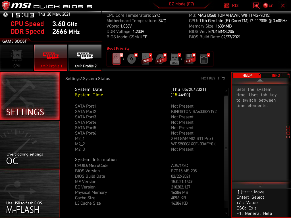Change language with the En globe icon
This screenshot has width=291, height=218.
pos(268,6)
